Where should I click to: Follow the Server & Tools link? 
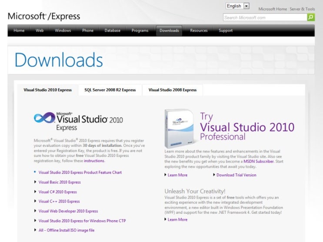click(302, 9)
